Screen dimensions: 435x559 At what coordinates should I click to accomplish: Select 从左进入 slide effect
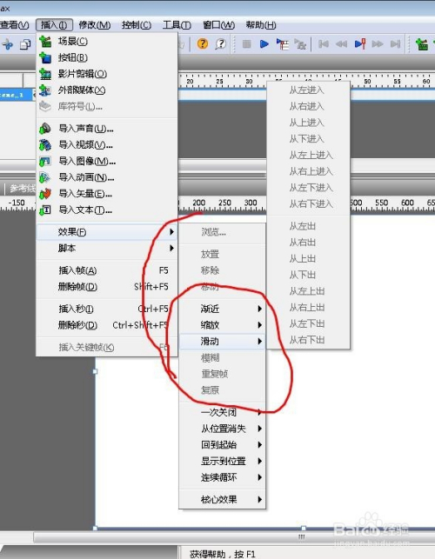[x=308, y=90]
